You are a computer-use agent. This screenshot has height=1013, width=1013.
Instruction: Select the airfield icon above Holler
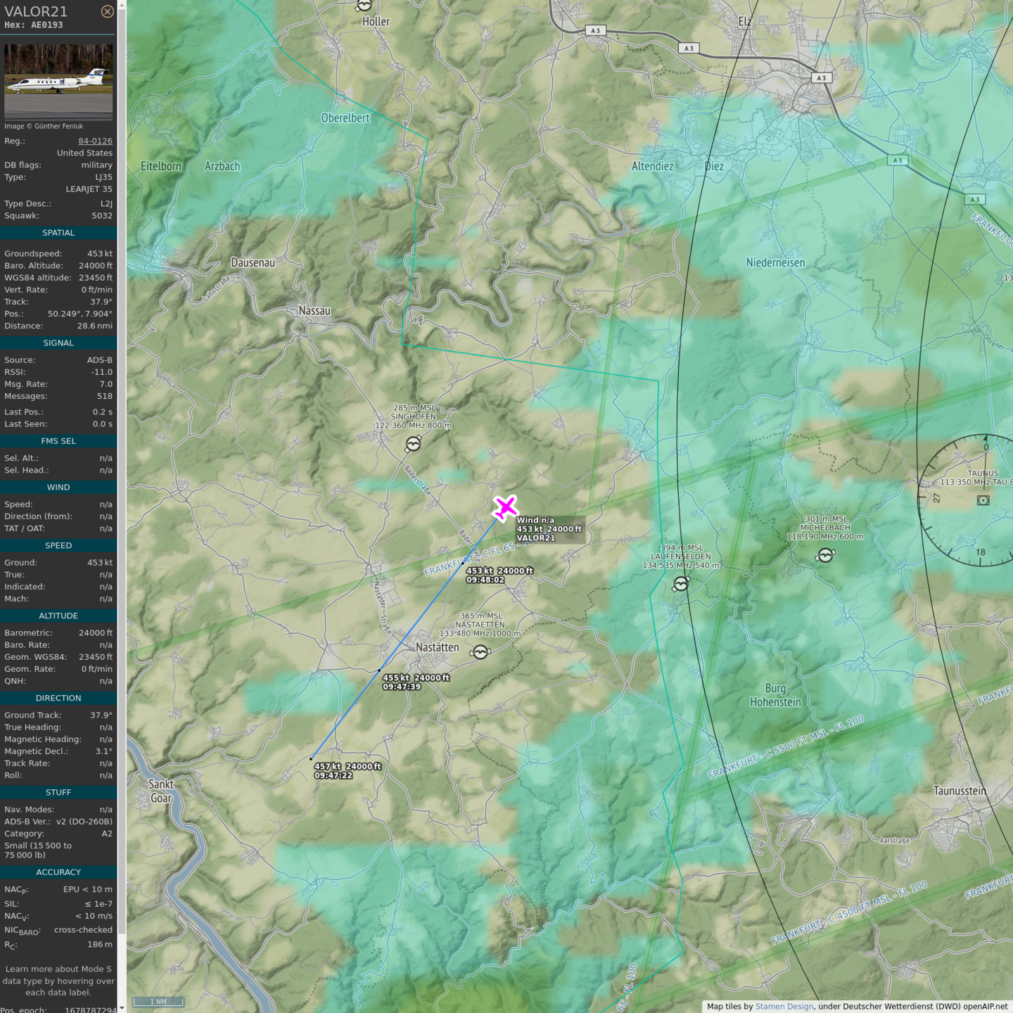(364, 6)
